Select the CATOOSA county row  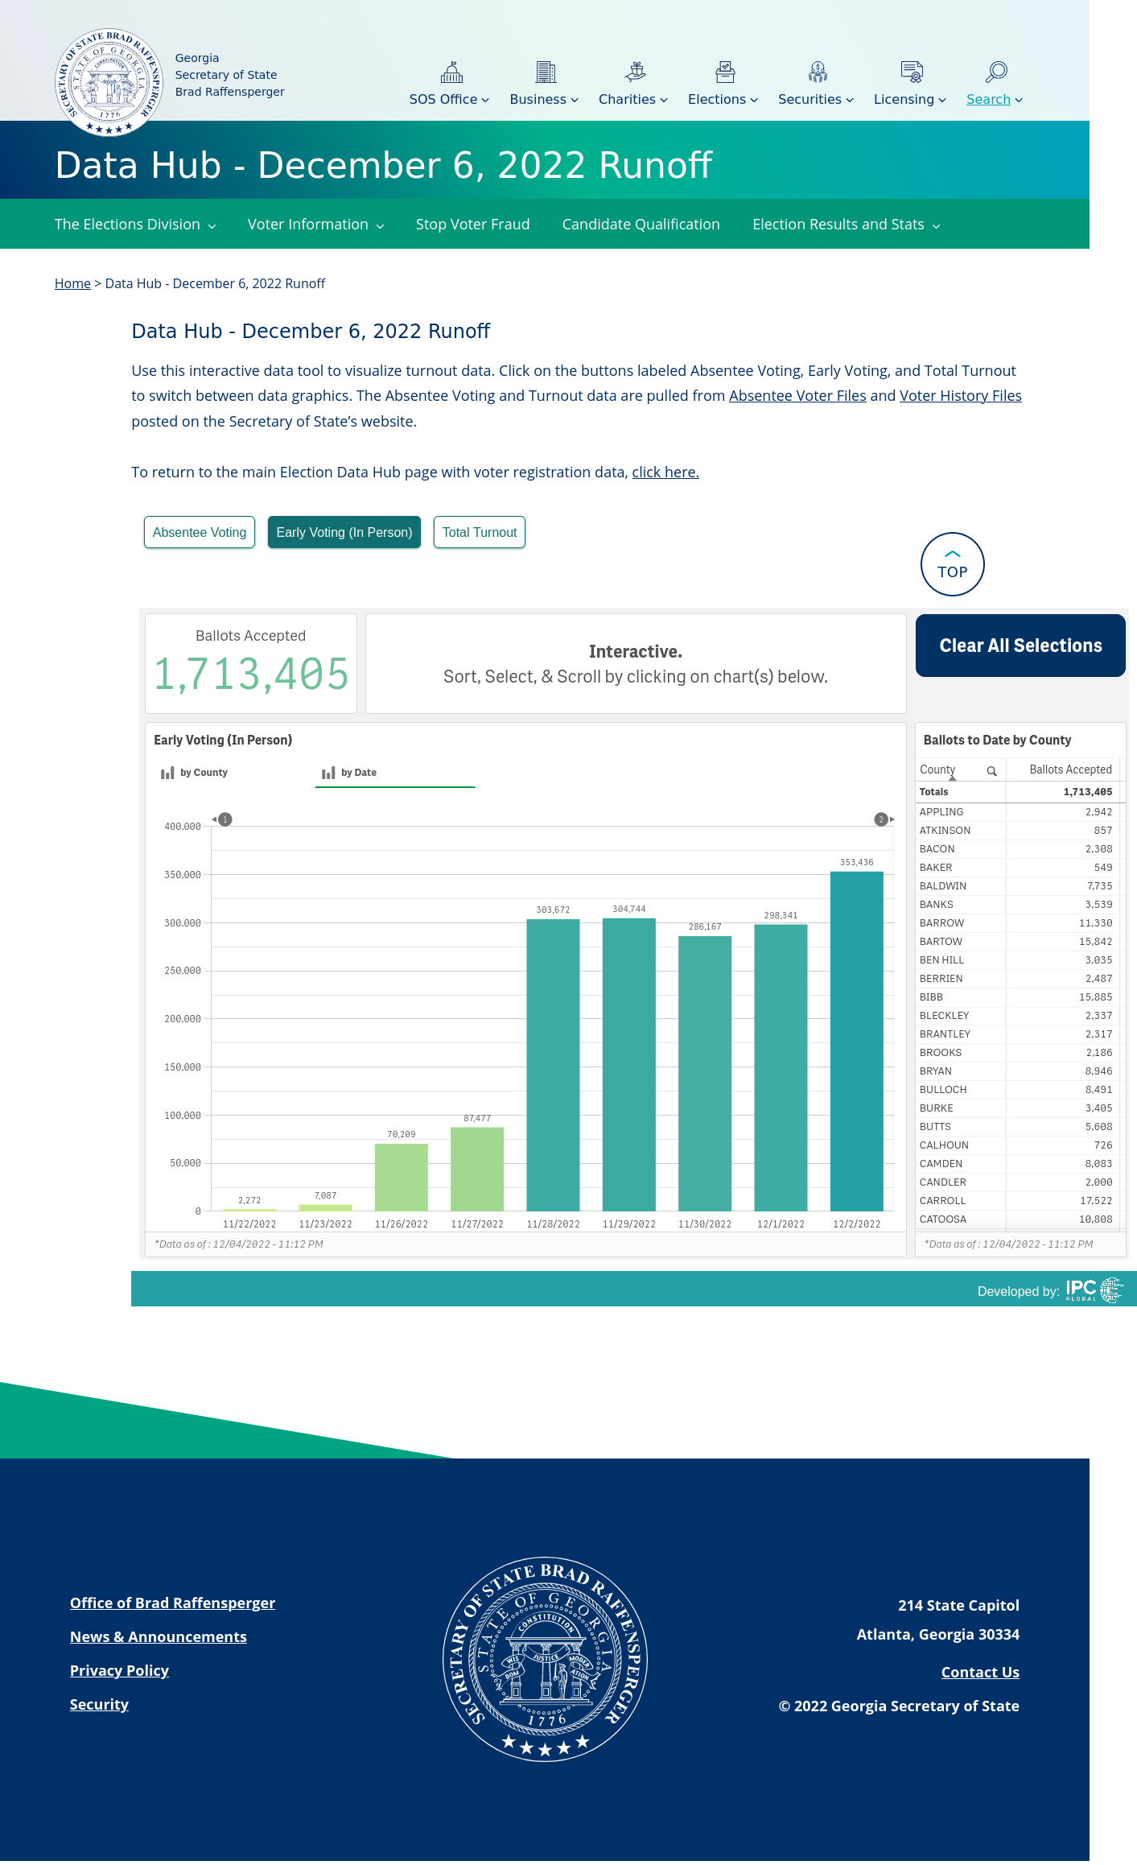pyautogui.click(x=1019, y=1219)
